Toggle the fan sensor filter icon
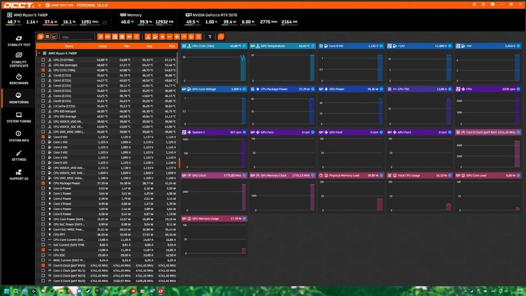Image resolution: width=526 pixels, height=296 pixels. [177, 36]
